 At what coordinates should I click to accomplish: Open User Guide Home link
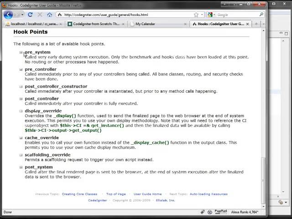(148, 194)
